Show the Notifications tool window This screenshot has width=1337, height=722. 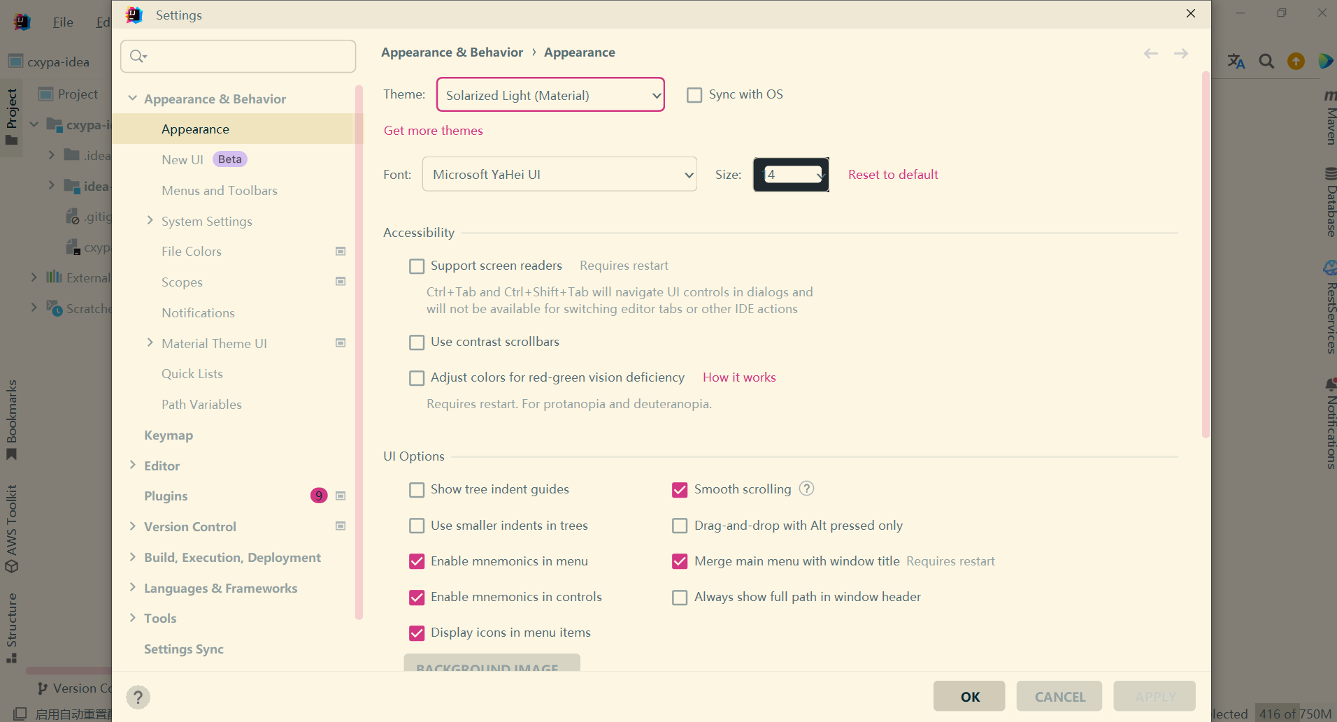click(x=1328, y=426)
